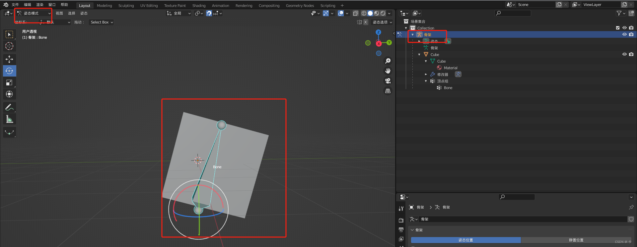Collapse the 顶点组 tree item arrow
The width and height of the screenshot is (637, 247).
tap(426, 81)
